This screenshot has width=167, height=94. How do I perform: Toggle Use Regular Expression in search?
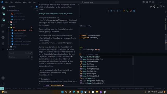(31, 53)
